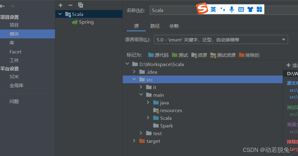Select the Scala module folder icon
Screen dimensions: 298x156
tap(68, 14)
